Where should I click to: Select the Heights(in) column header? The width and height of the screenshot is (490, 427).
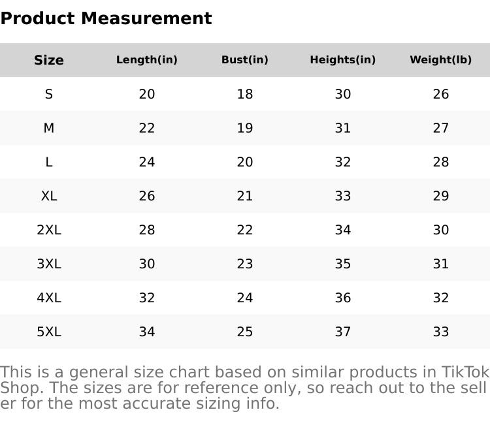343,60
